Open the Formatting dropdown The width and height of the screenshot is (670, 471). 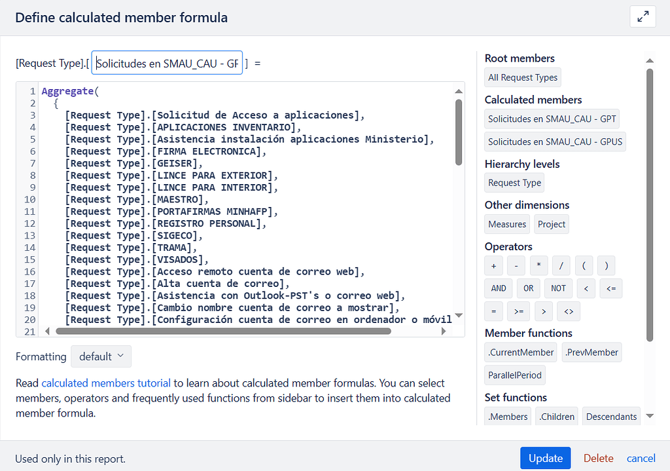[101, 356]
